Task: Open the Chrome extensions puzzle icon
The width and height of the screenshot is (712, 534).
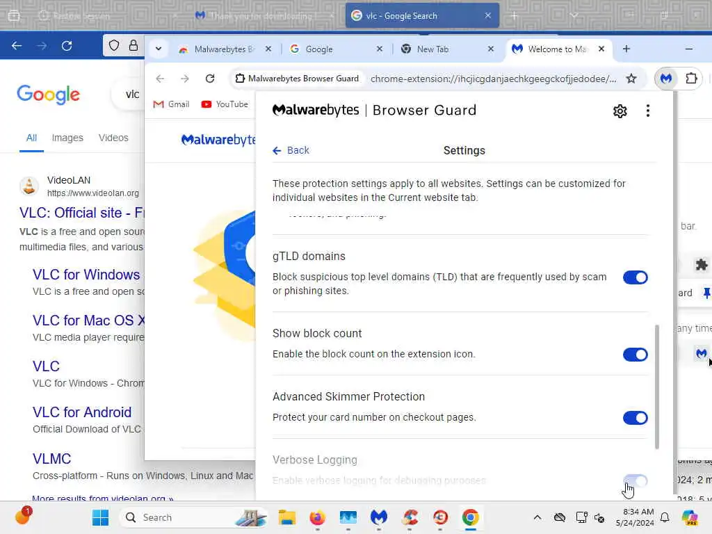Action: click(691, 79)
